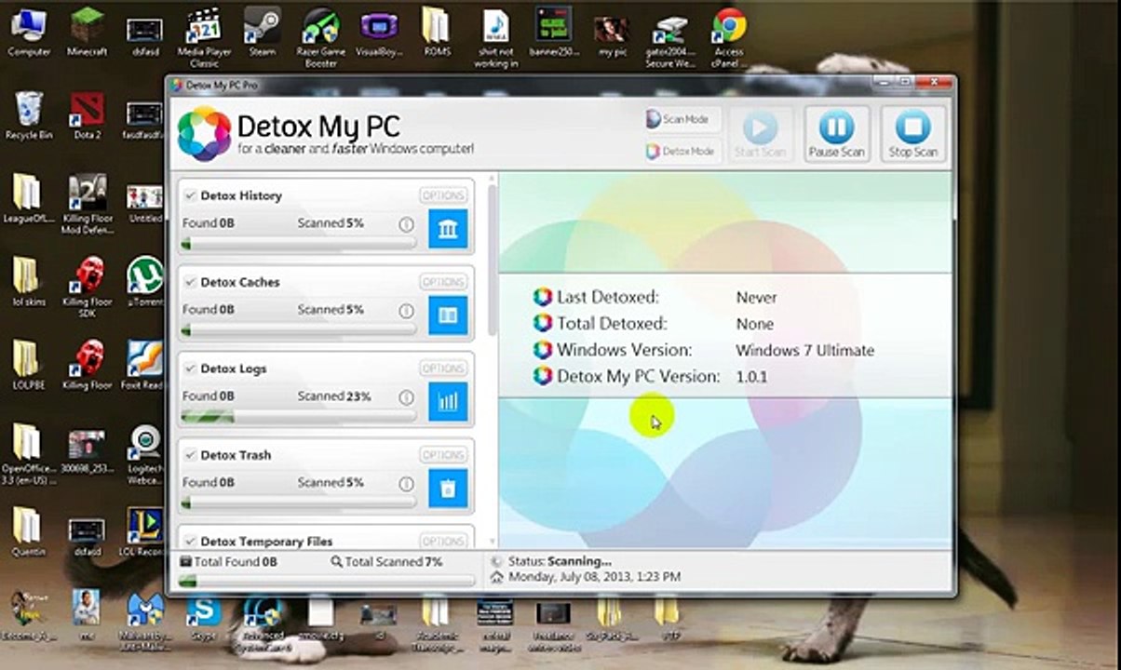Click the Total Scanned progress bar
Screen dimensions: 1121x670
pyautogui.click(x=326, y=581)
